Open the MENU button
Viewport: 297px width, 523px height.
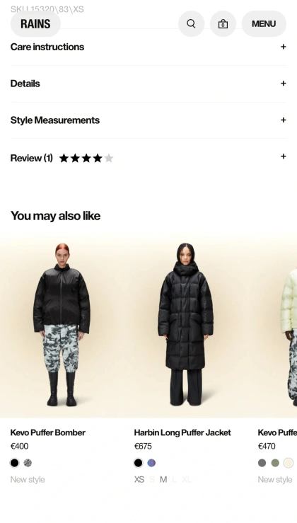tap(264, 23)
